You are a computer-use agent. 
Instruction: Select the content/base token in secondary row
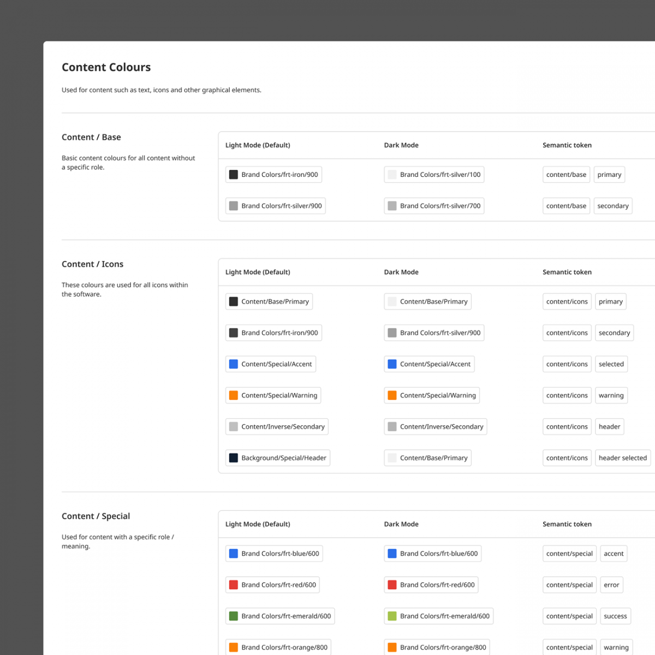(x=566, y=206)
